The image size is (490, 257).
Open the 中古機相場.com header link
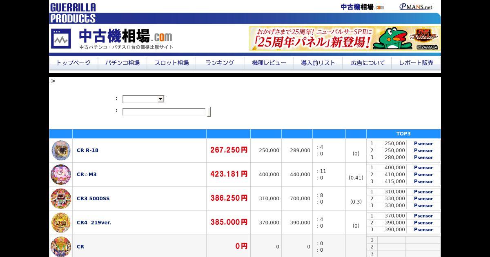coord(362,7)
